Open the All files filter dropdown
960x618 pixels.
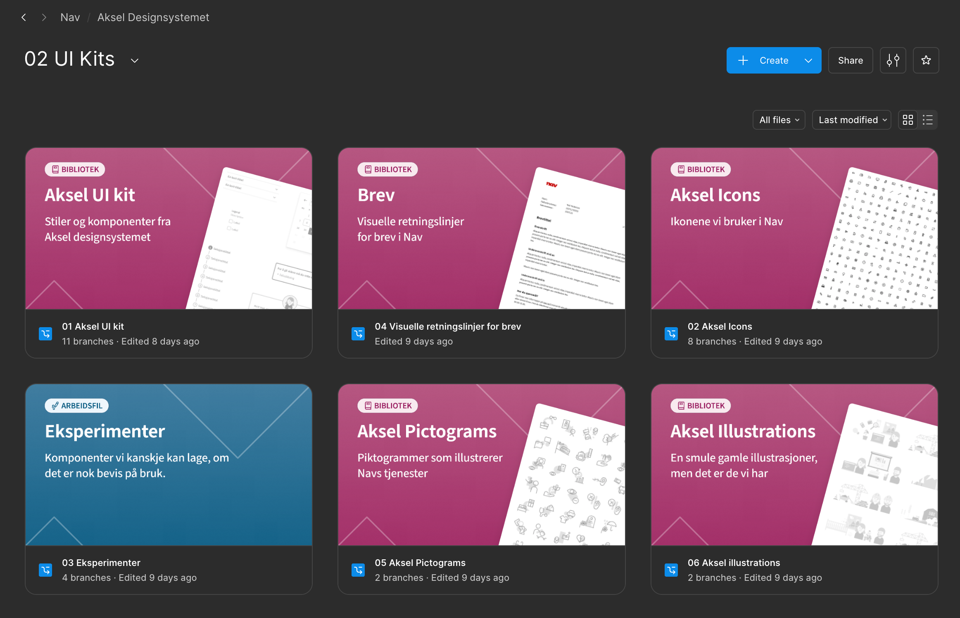coord(779,120)
